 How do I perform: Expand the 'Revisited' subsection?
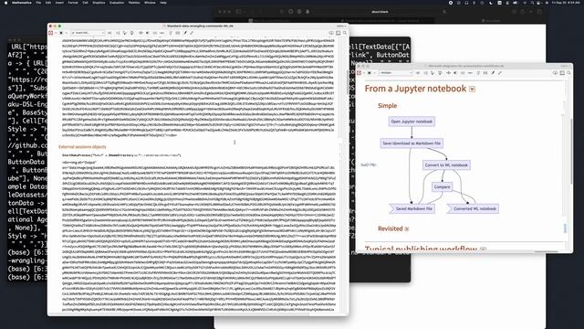point(407,229)
